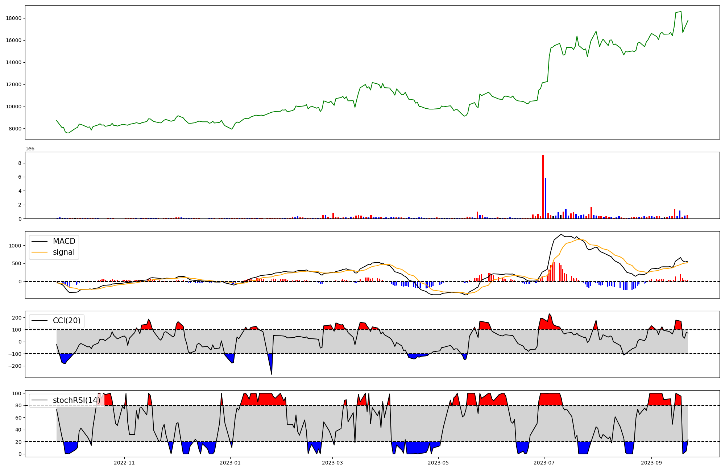Image resolution: width=725 pixels, height=471 pixels.
Task: Click the MACD legend label
Action: pyautogui.click(x=64, y=241)
